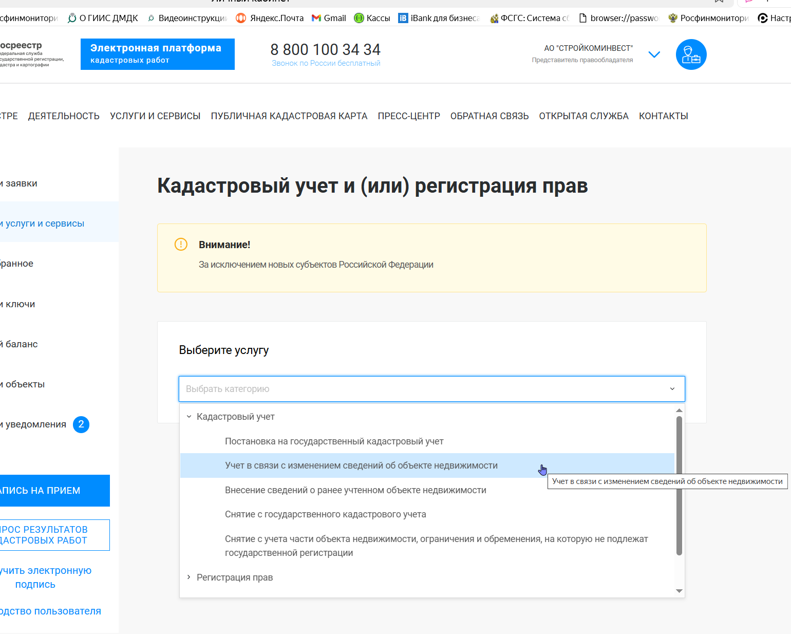This screenshot has width=791, height=634.
Task: Click the Росреестр logo
Action: click(32, 54)
